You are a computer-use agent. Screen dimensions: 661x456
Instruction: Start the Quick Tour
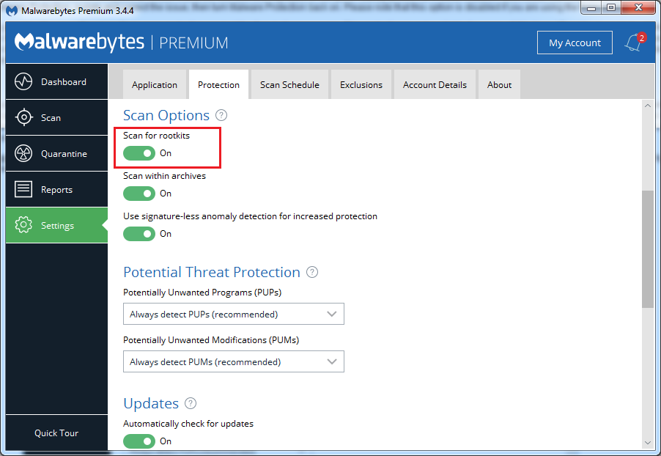point(56,433)
